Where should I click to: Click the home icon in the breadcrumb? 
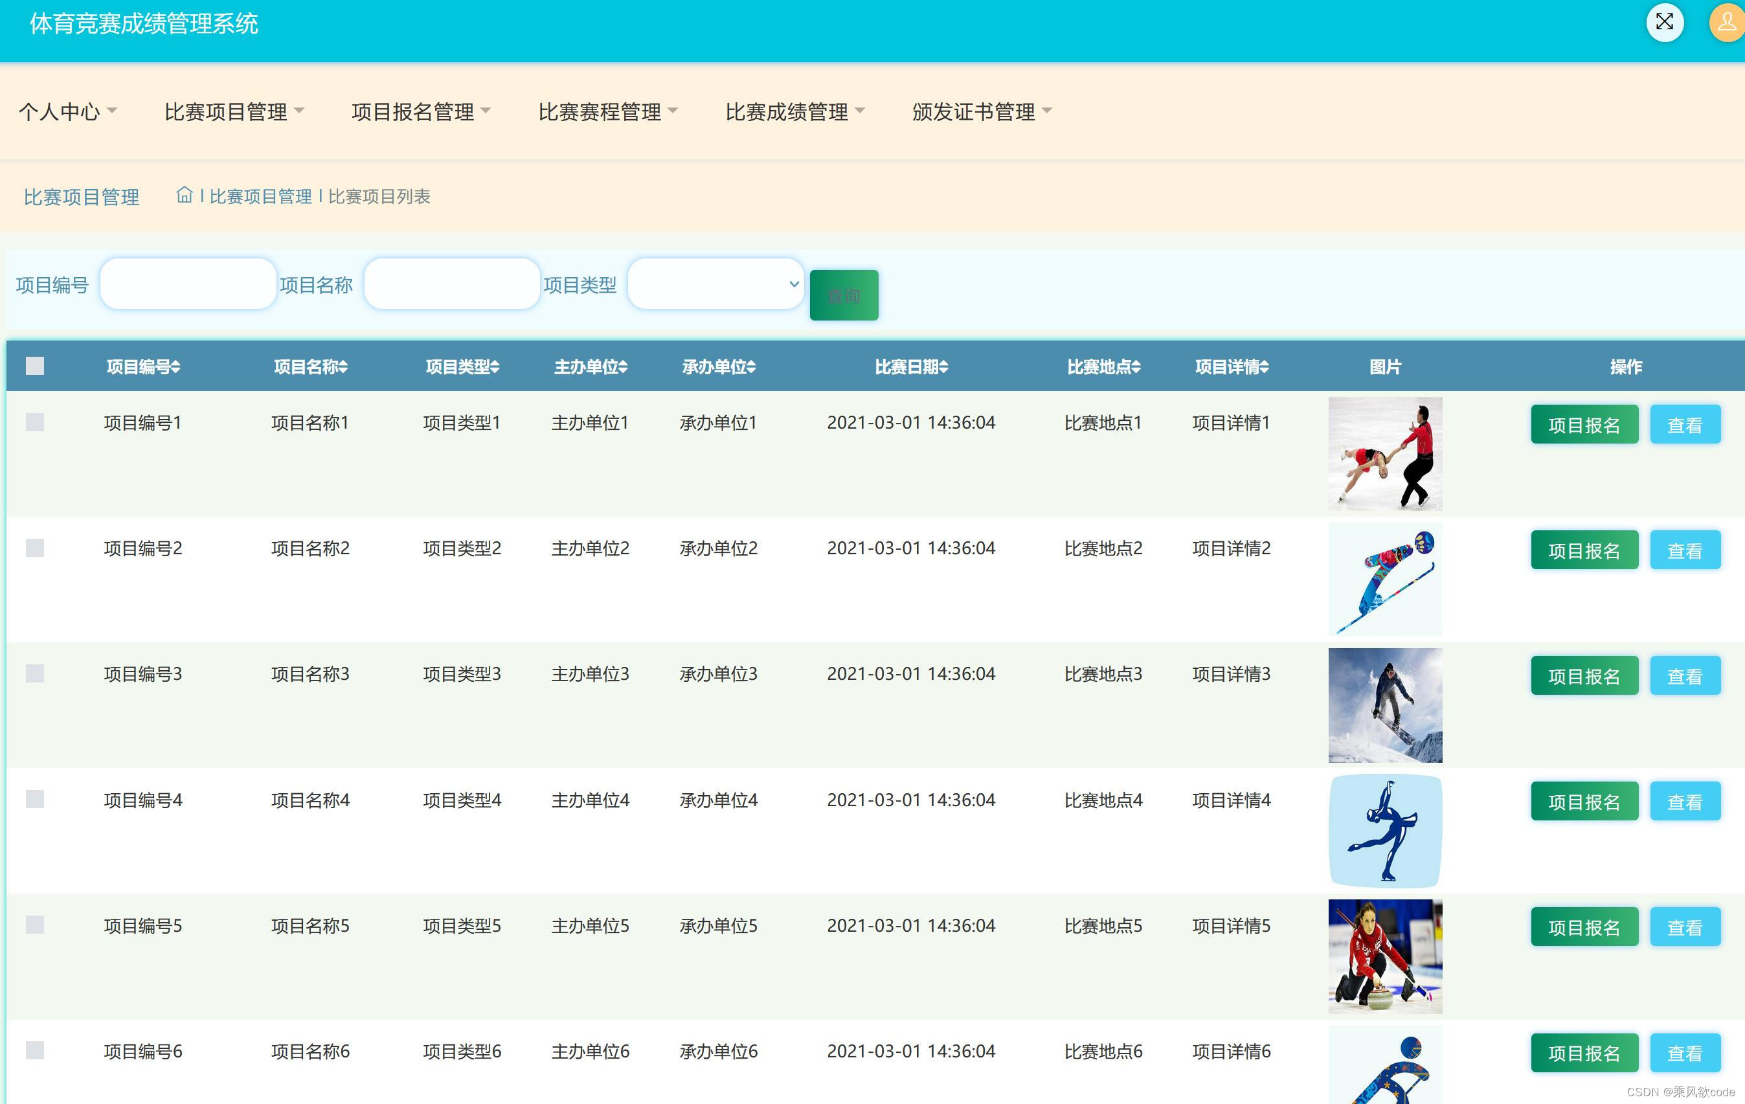184,195
